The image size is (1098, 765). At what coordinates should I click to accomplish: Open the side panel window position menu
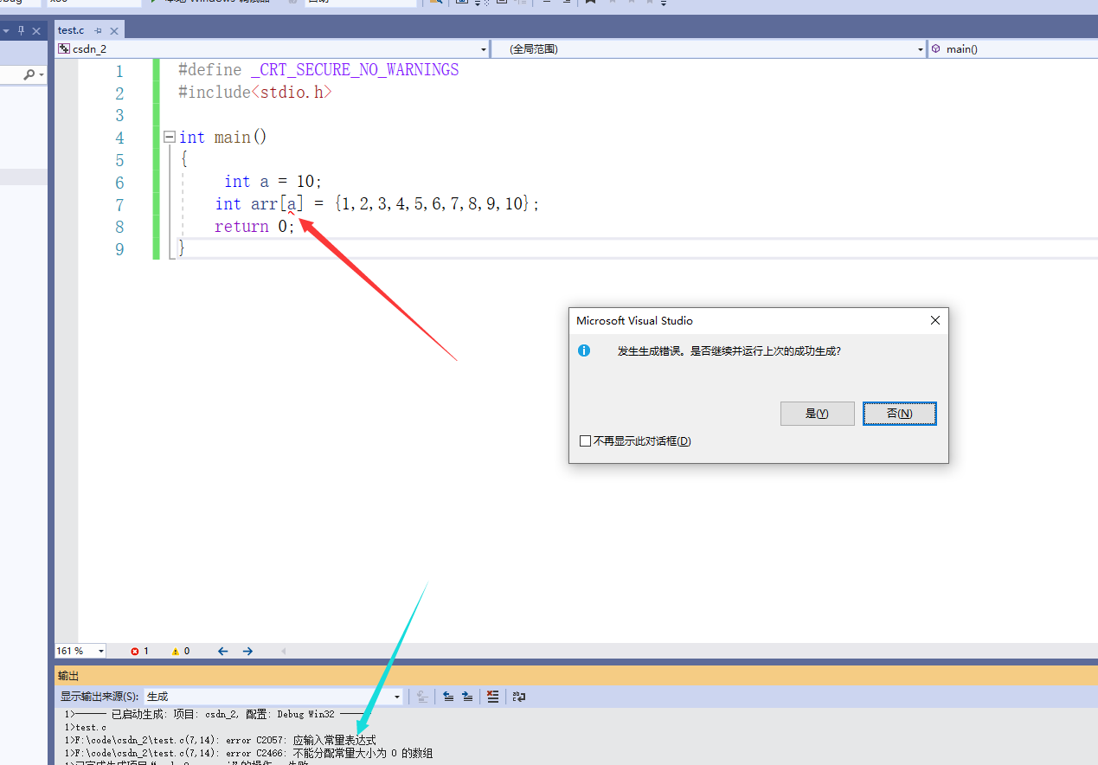tap(5, 30)
